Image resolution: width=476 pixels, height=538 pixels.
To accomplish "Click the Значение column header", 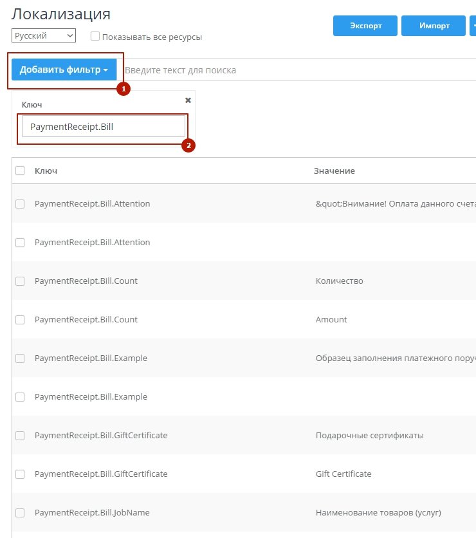I will (x=334, y=171).
